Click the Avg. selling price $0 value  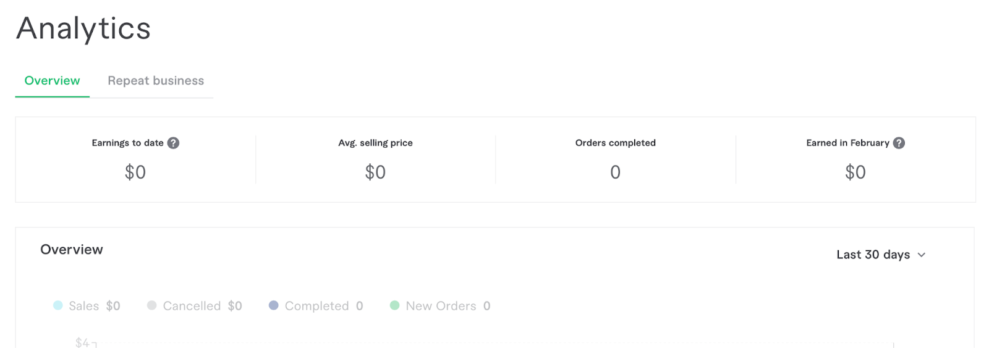(x=375, y=172)
